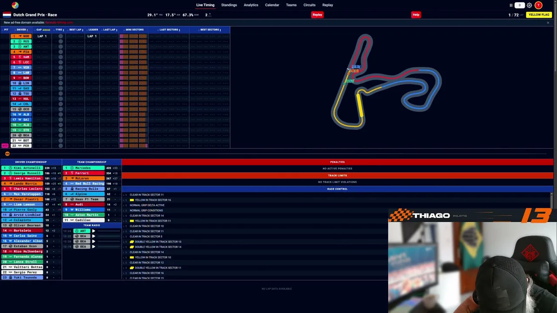The image size is (557, 313).
Task: Open the Calendar tab
Action: tap(272, 5)
